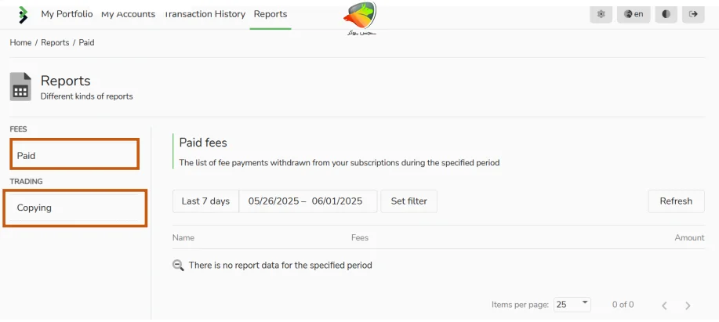
Task: Click the green arrow app logo
Action: 23,15
